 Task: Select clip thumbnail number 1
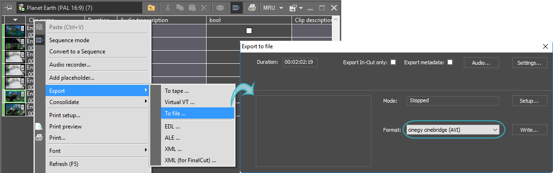(x=15, y=30)
